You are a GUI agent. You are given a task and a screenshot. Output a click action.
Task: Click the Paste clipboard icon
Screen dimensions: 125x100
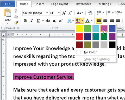(x=7, y=13)
